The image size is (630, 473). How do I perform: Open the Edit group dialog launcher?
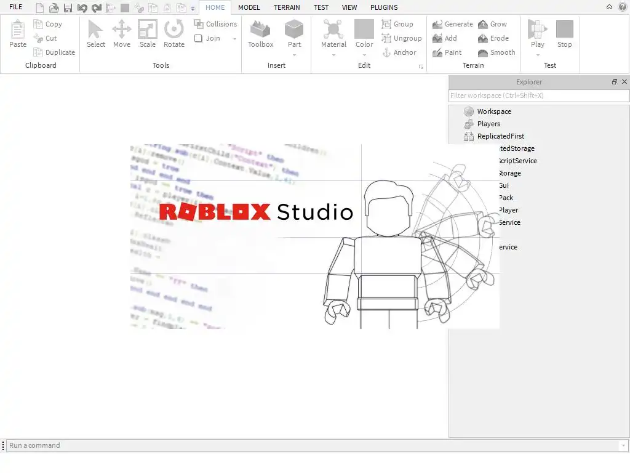(421, 67)
